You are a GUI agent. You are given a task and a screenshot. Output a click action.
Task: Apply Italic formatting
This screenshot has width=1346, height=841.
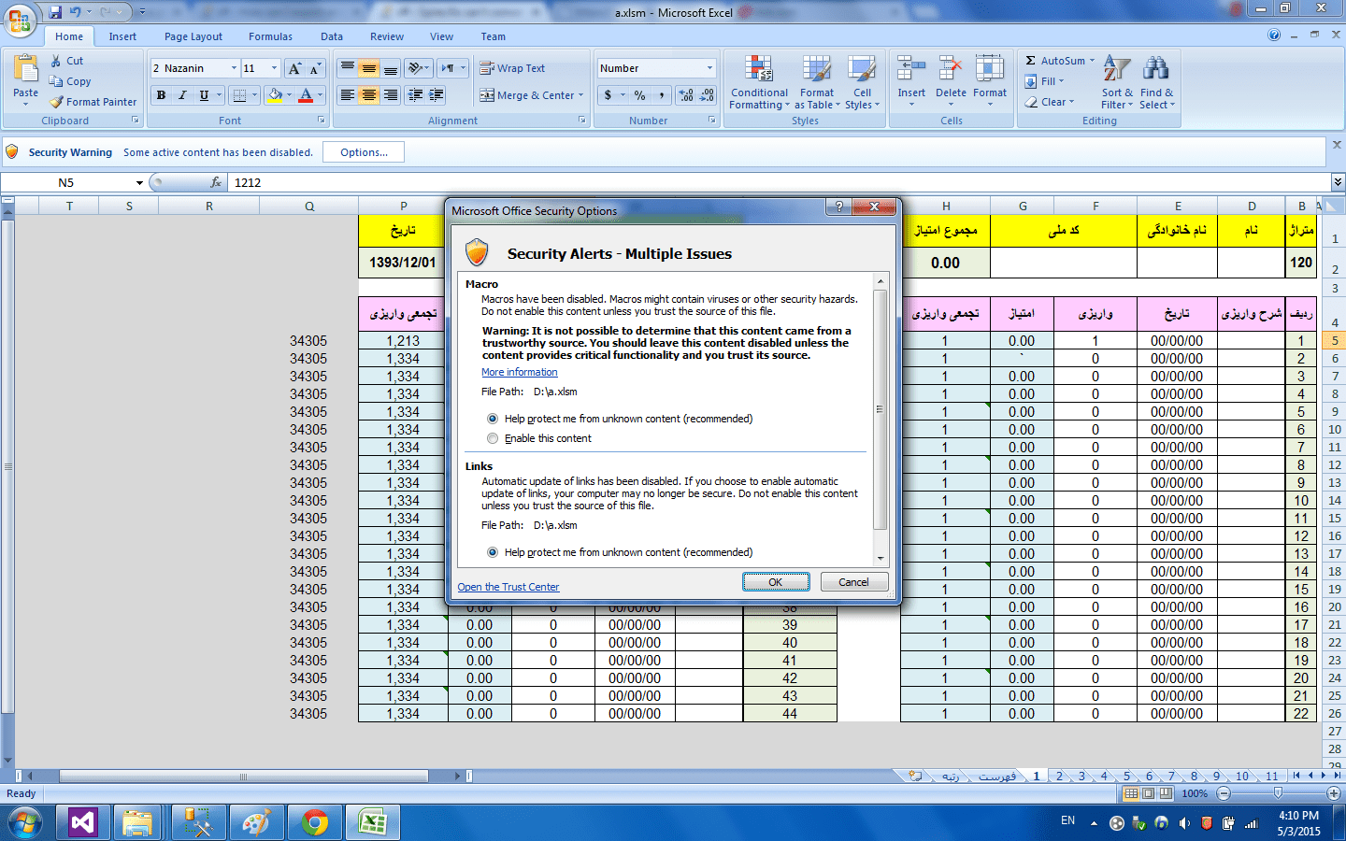(x=182, y=95)
